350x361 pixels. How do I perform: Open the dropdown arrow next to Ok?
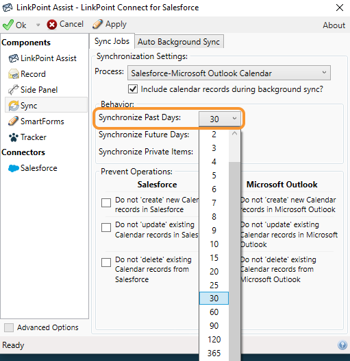coord(38,25)
